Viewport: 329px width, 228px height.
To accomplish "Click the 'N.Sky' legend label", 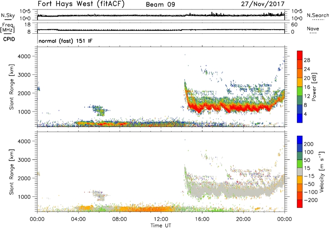I will click(8, 15).
